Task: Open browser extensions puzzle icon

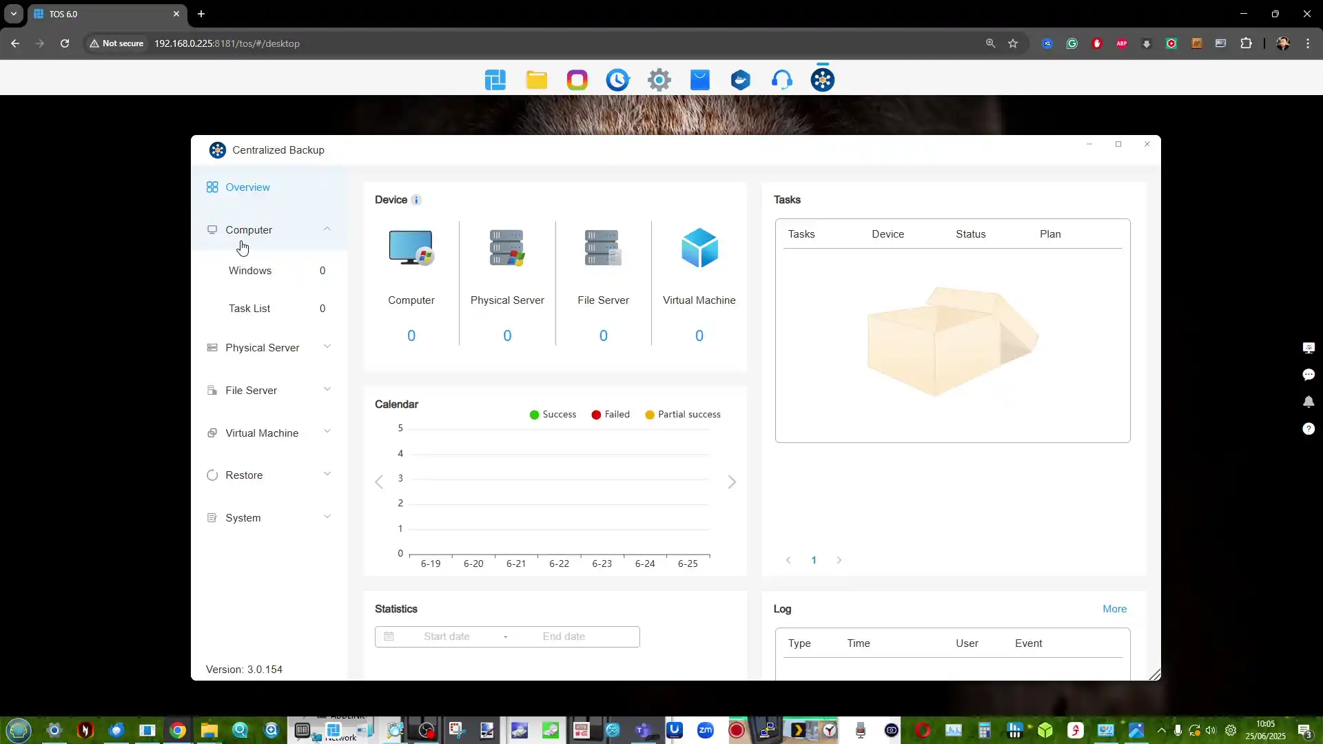Action: pyautogui.click(x=1246, y=43)
